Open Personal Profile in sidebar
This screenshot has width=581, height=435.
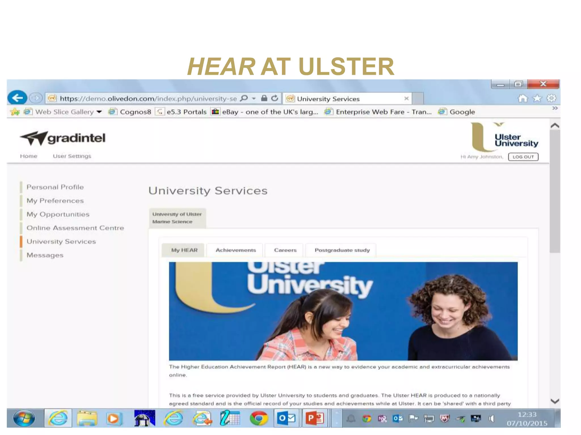point(55,187)
